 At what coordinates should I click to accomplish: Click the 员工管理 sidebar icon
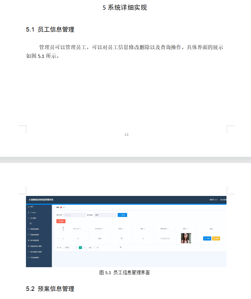point(28,218)
